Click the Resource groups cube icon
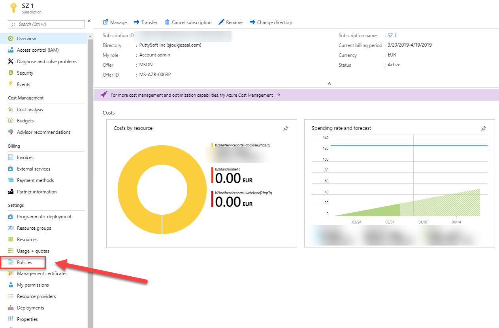Screen dimensions: 499x328 (x=11, y=228)
